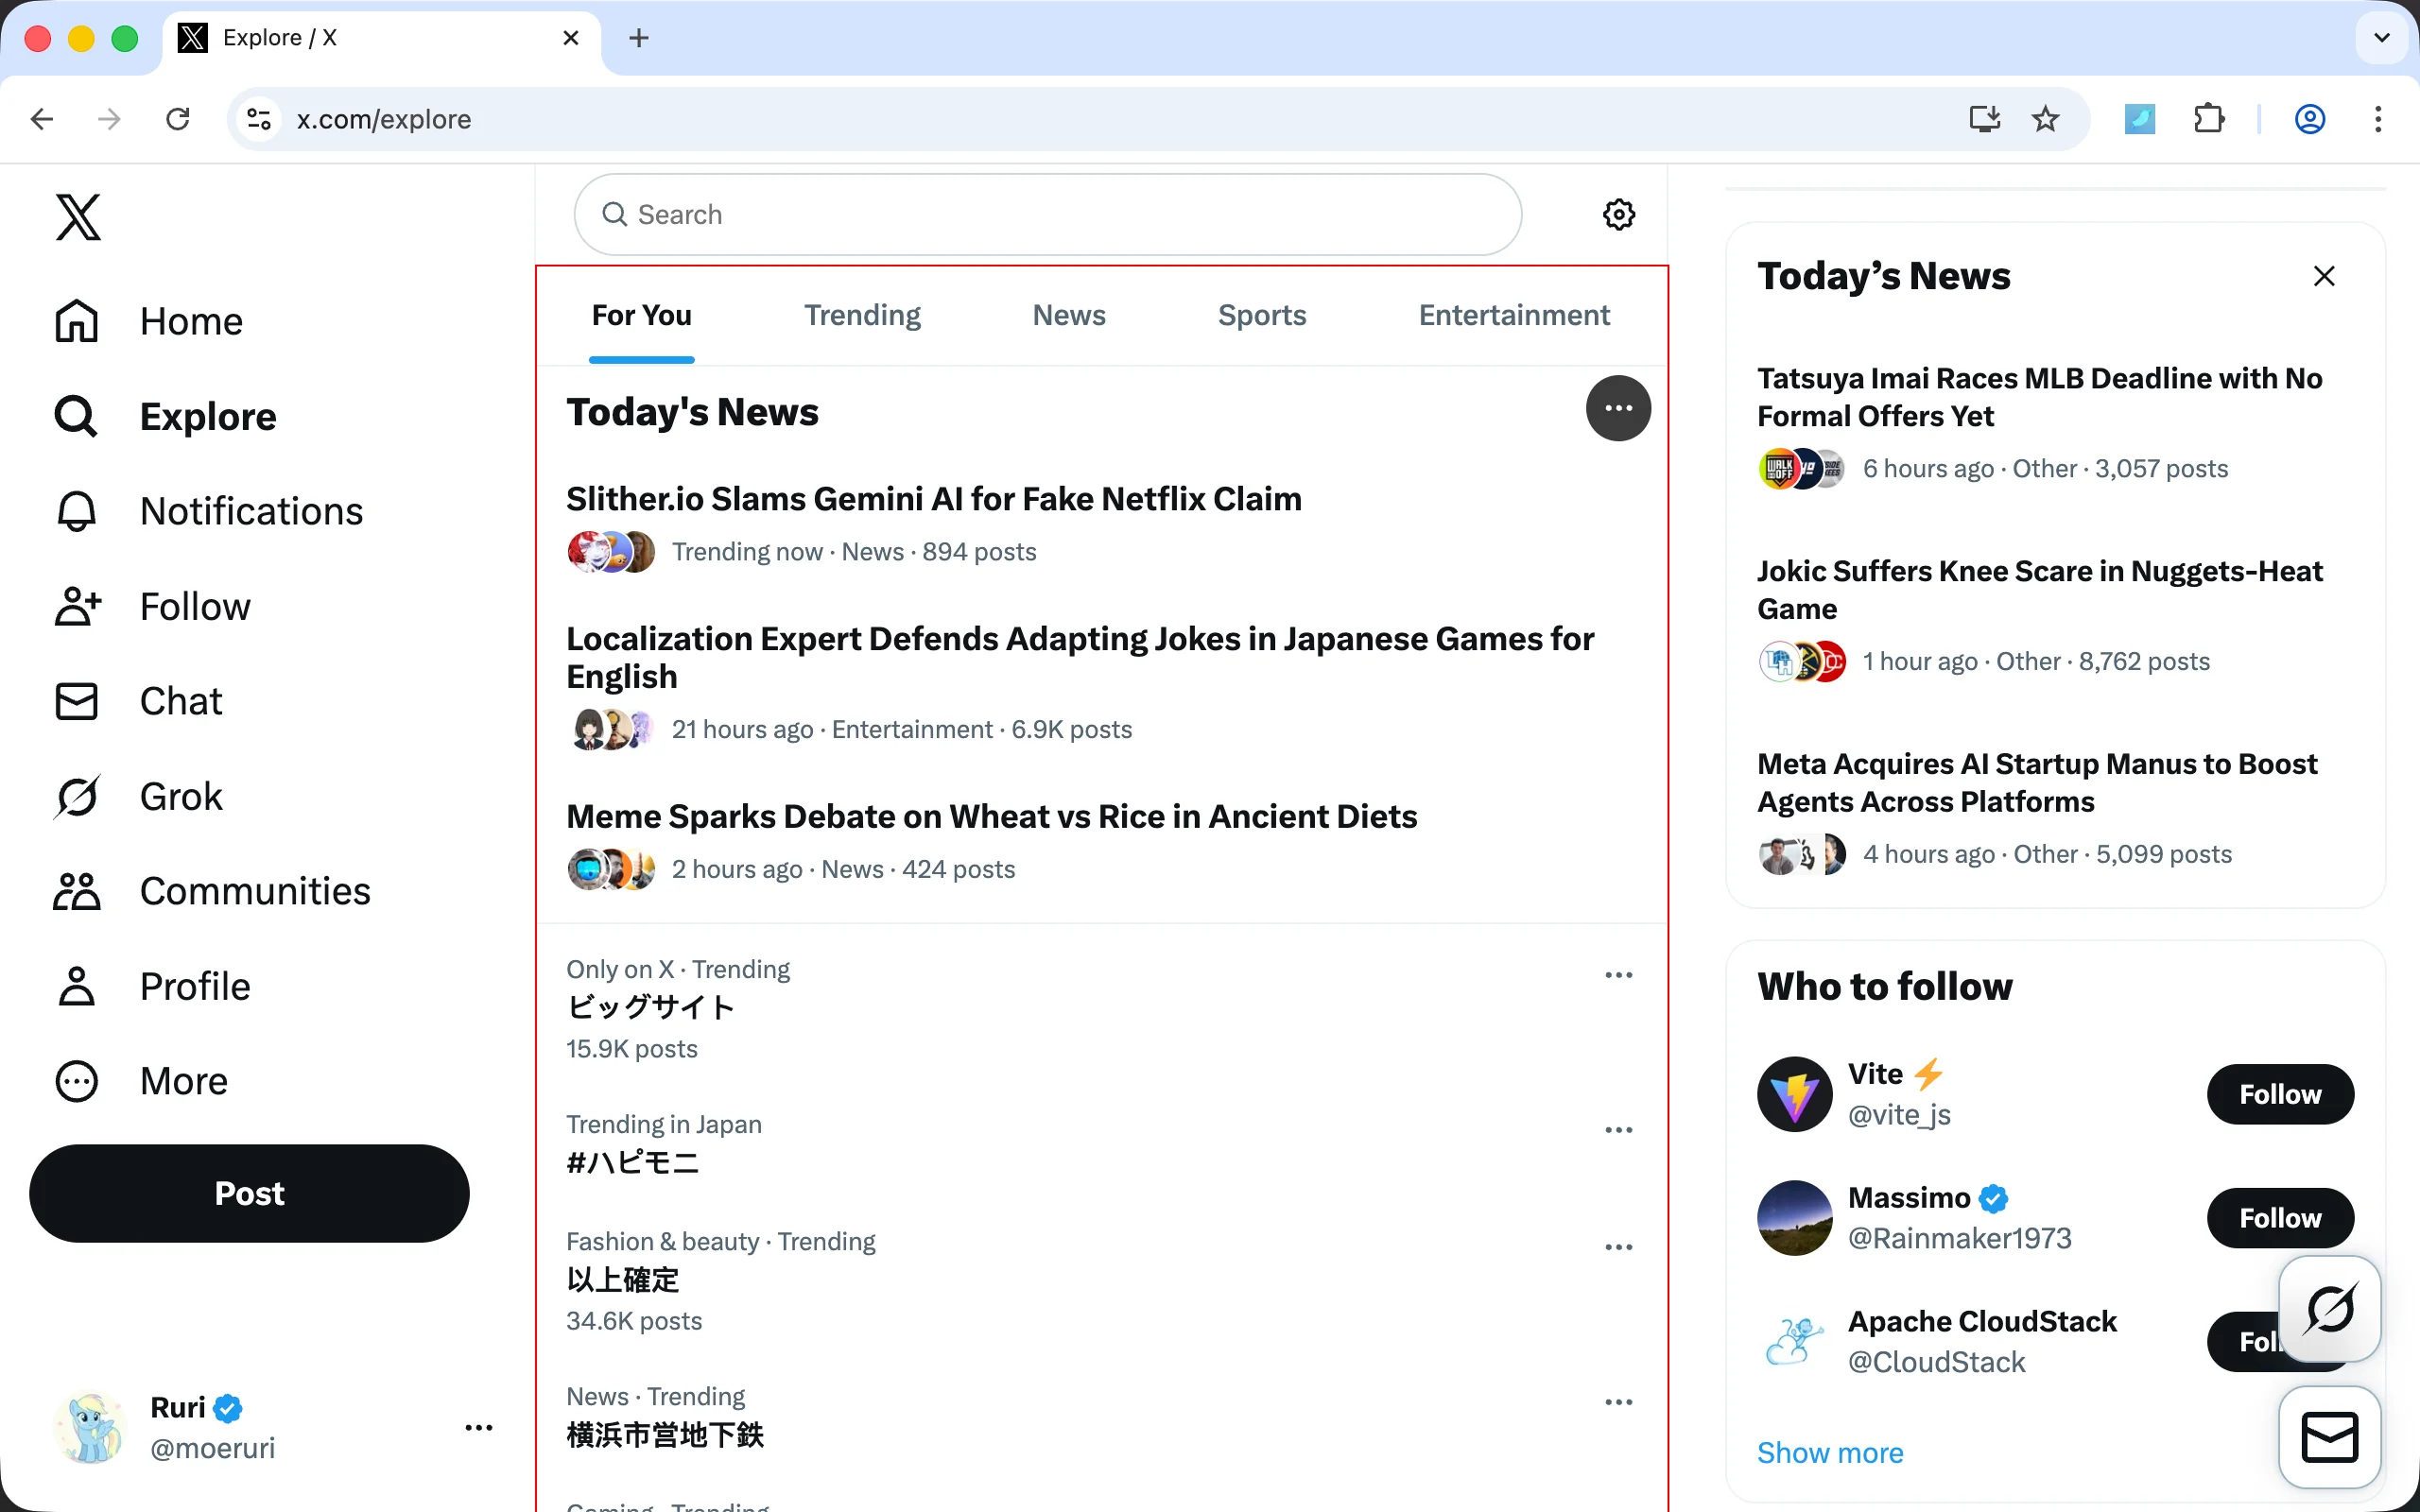2420x1512 pixels.
Task: Click Show more under Who to follow
Action: (1829, 1452)
